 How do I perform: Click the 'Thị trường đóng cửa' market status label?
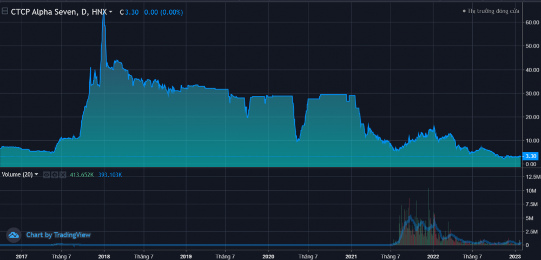pos(491,11)
